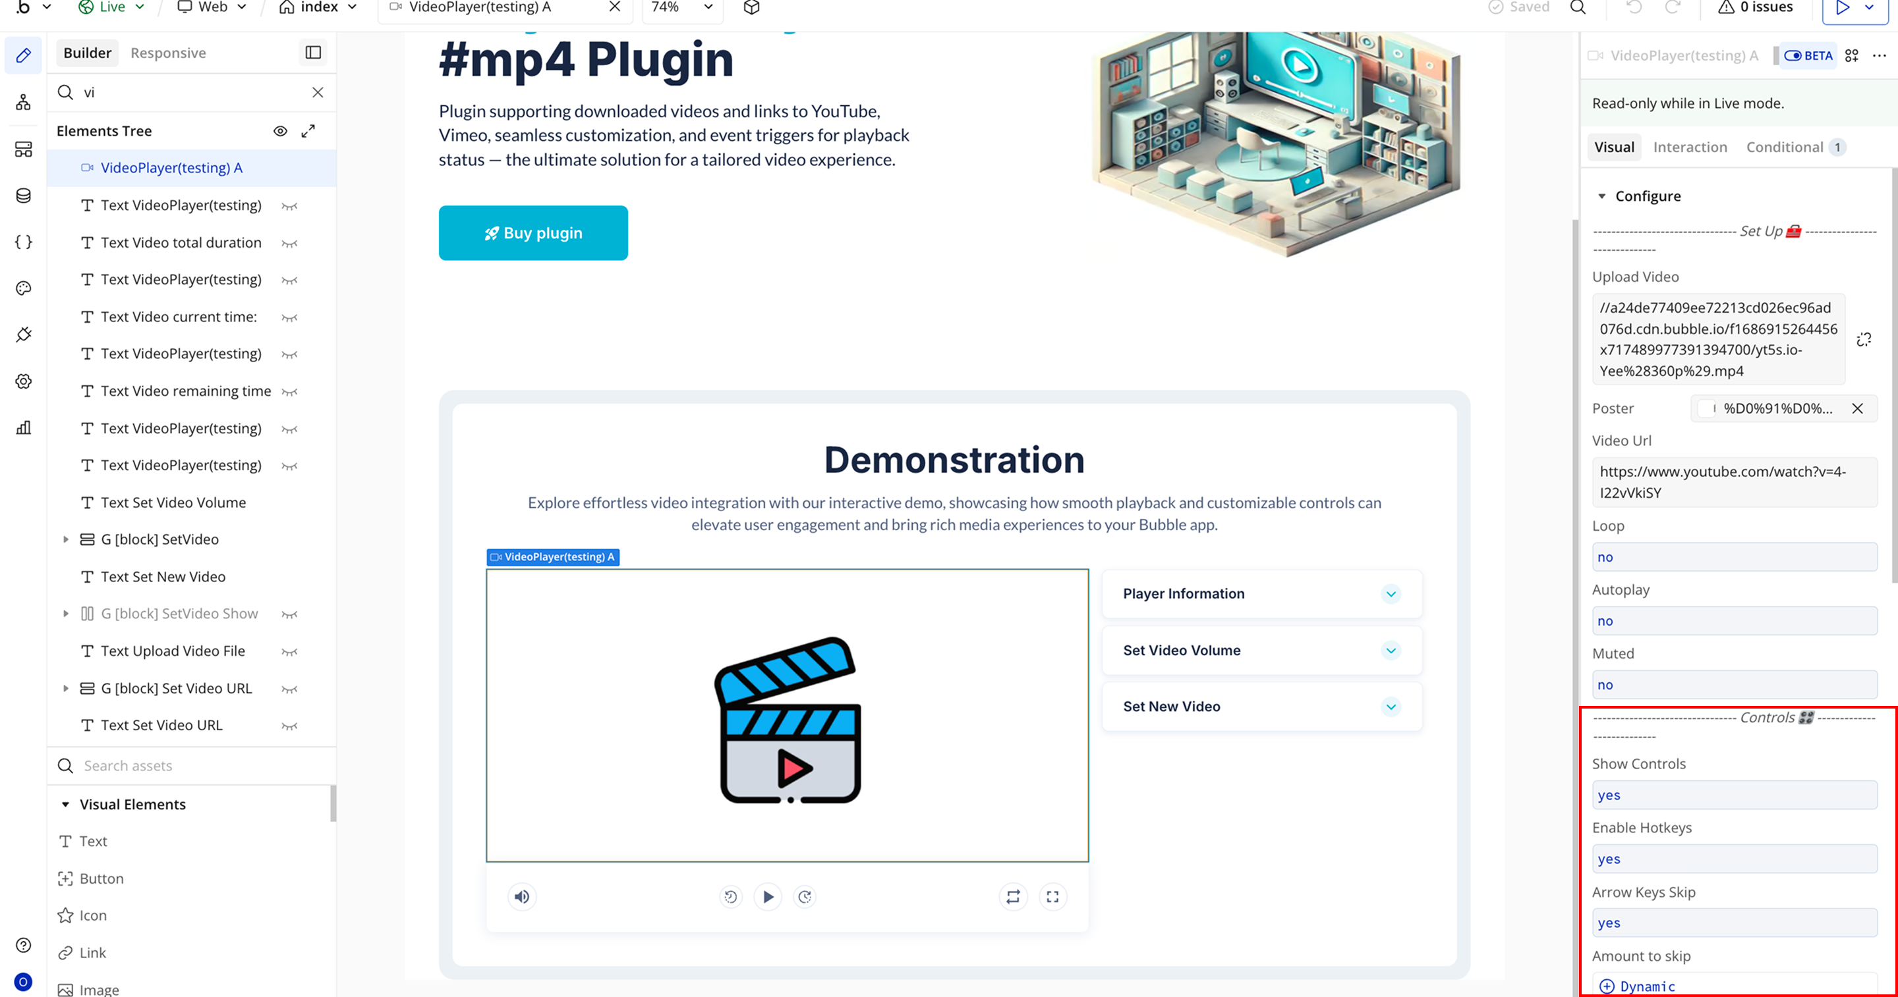Click the volume speaker icon under video
The image size is (1898, 997).
coord(522,896)
